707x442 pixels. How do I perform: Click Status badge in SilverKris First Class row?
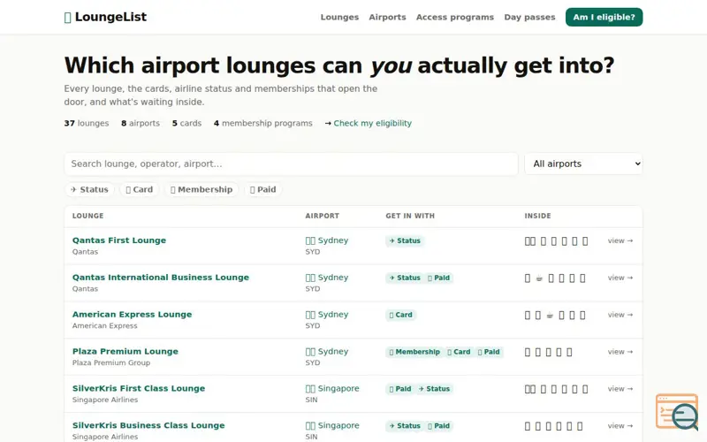point(434,389)
